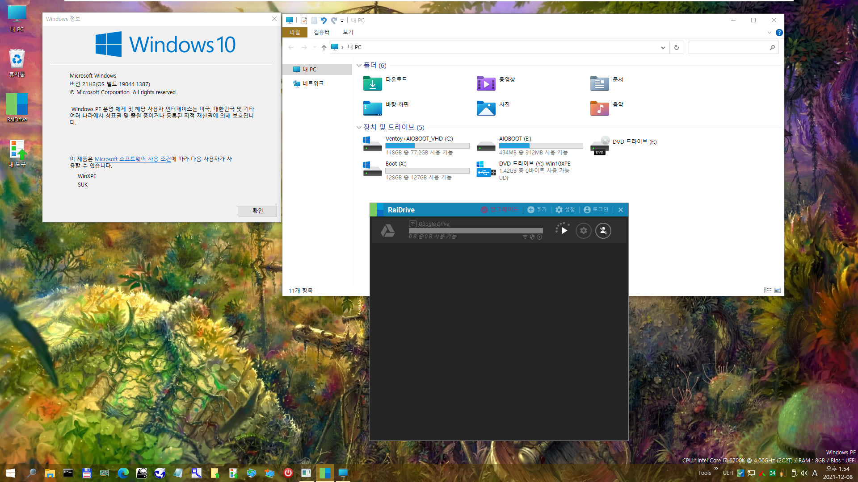
Task: Click the red power icon on taskbar
Action: [288, 473]
